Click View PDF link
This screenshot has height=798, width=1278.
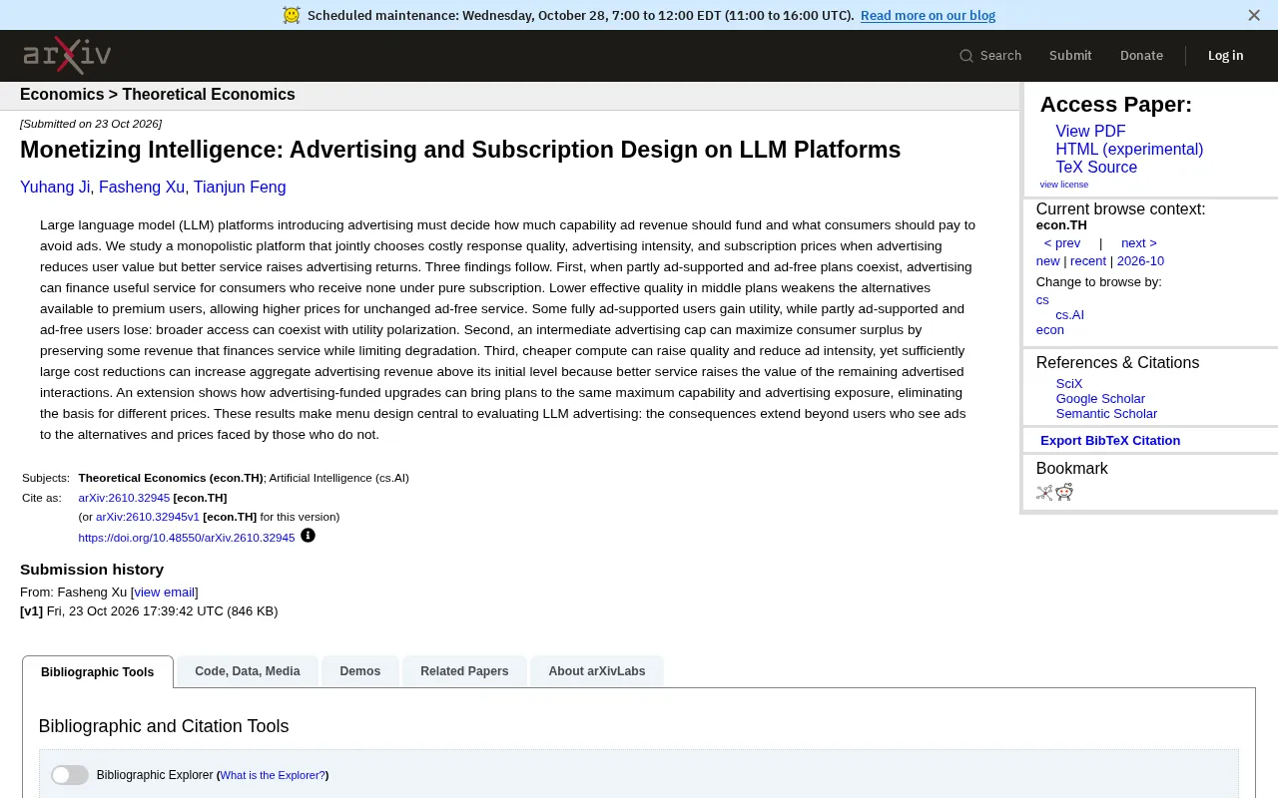pyautogui.click(x=1090, y=132)
